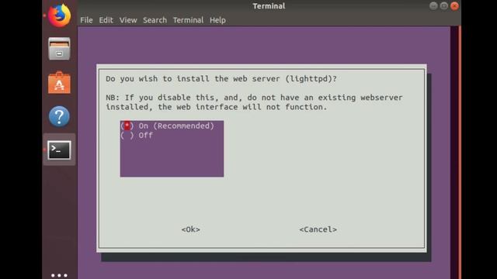The image size is (497, 279).
Task: Open Firefox from the dock
Action: click(x=60, y=15)
